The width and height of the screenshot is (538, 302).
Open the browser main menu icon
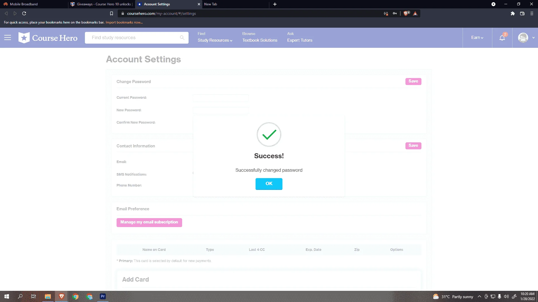point(532,13)
